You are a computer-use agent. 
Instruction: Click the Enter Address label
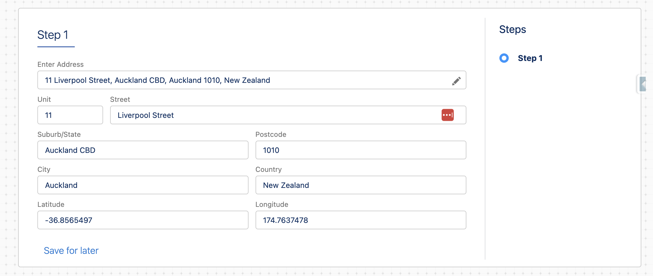coord(60,64)
